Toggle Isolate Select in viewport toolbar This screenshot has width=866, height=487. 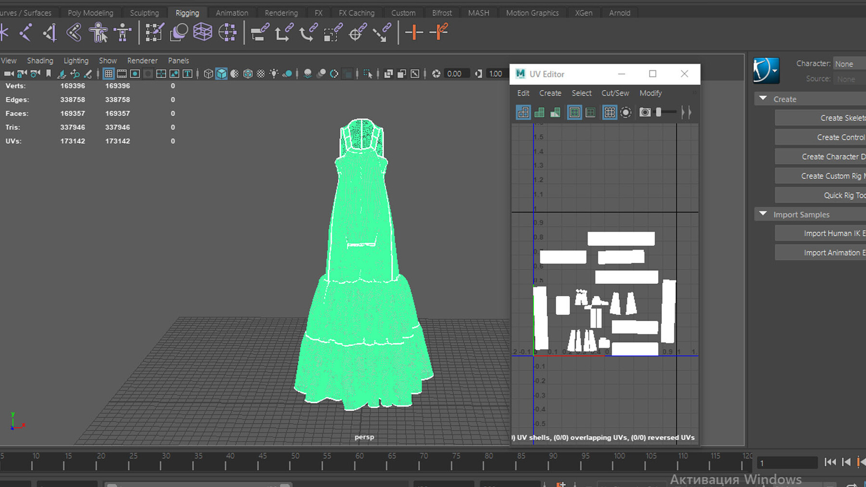tap(368, 74)
